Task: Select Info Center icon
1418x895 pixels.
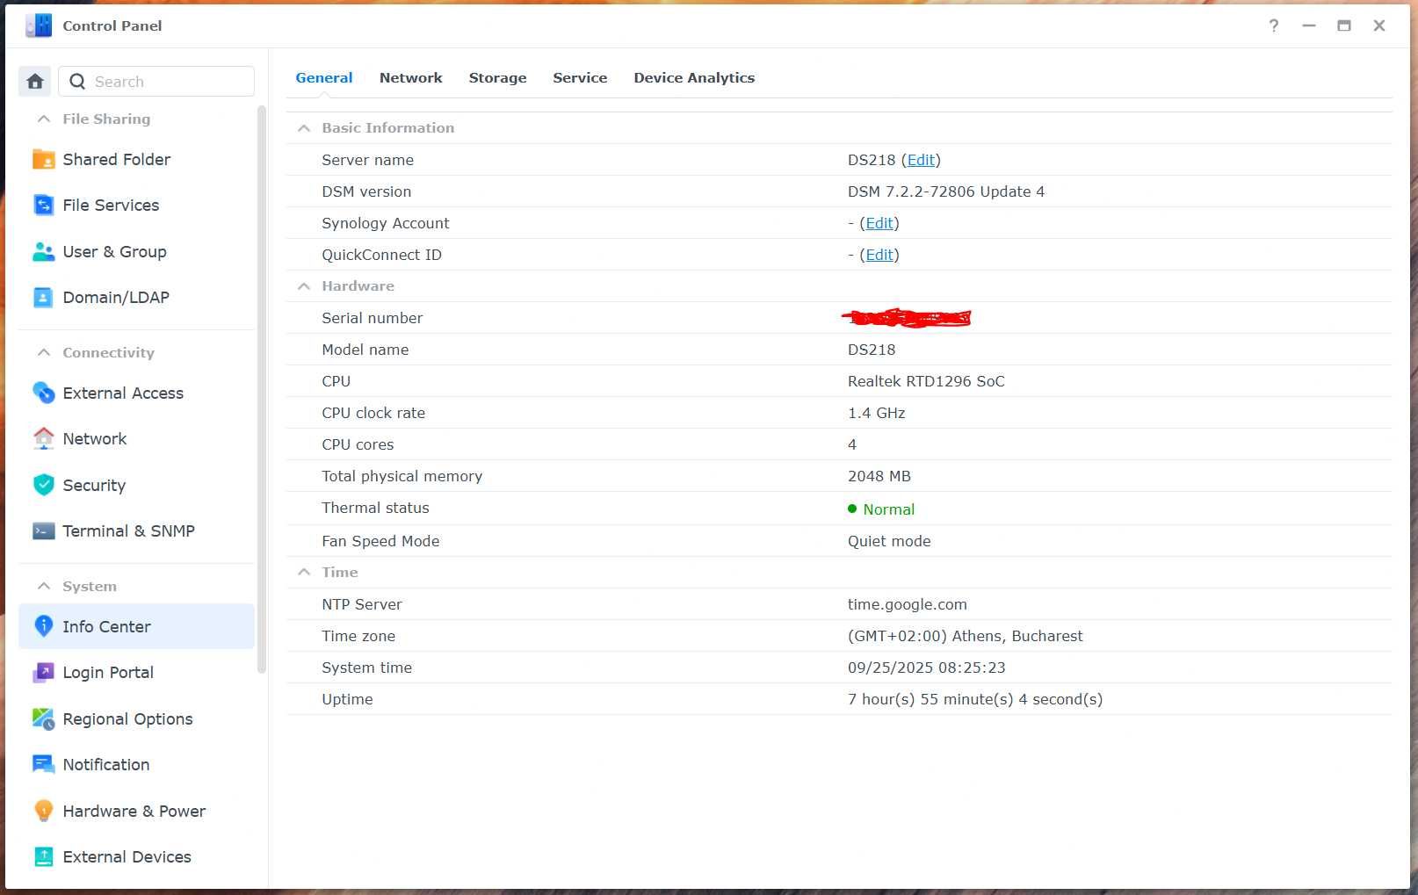Action: pyautogui.click(x=43, y=626)
